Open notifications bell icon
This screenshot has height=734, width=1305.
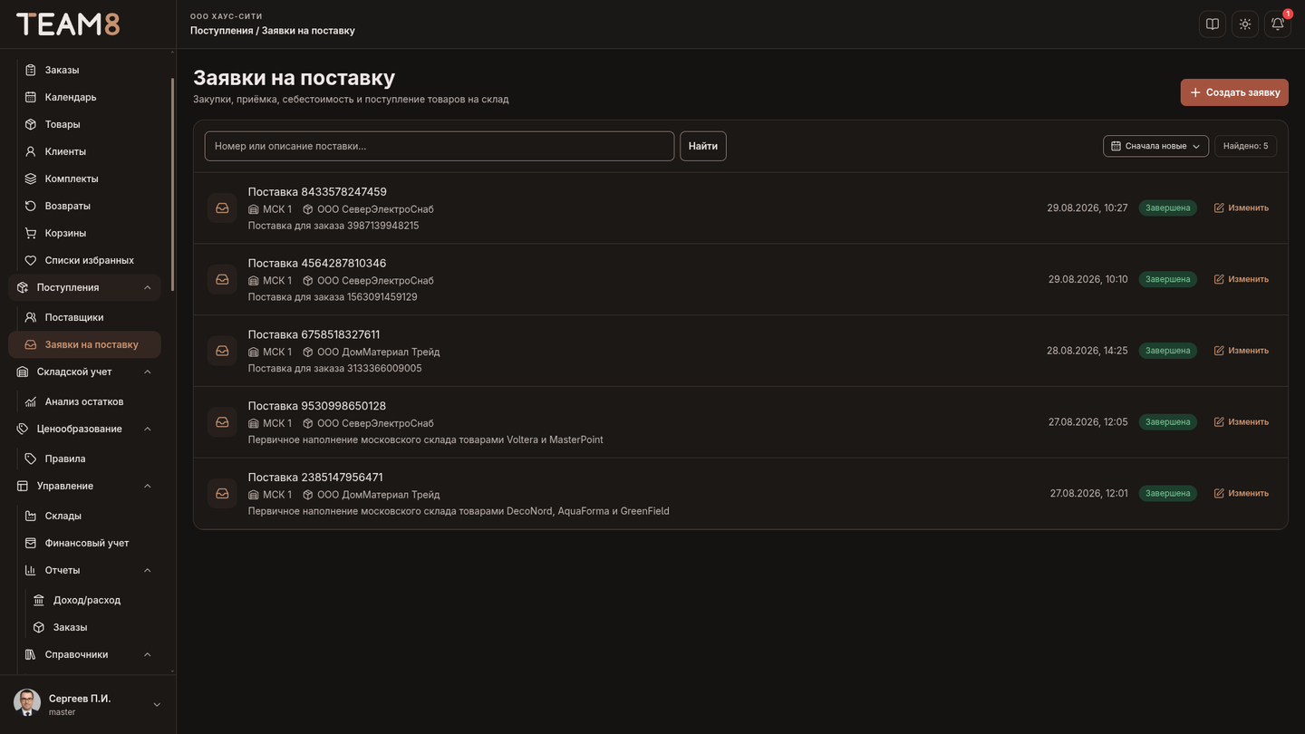[x=1278, y=24]
